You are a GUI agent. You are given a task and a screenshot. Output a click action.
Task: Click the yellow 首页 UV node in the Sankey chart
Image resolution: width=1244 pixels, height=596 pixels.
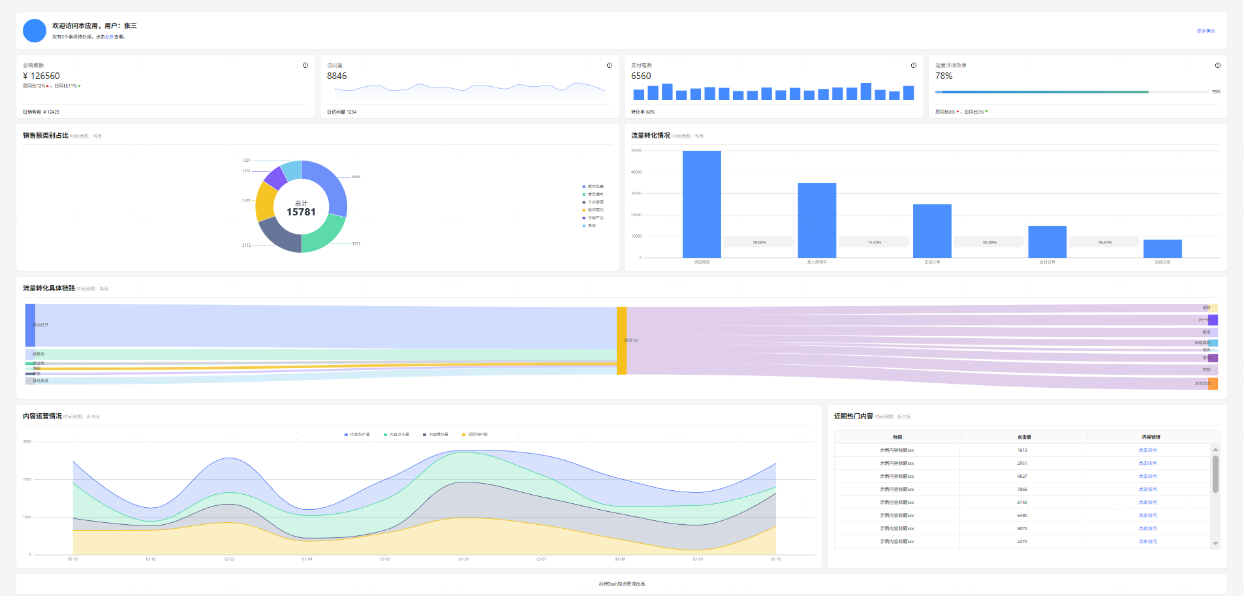621,341
